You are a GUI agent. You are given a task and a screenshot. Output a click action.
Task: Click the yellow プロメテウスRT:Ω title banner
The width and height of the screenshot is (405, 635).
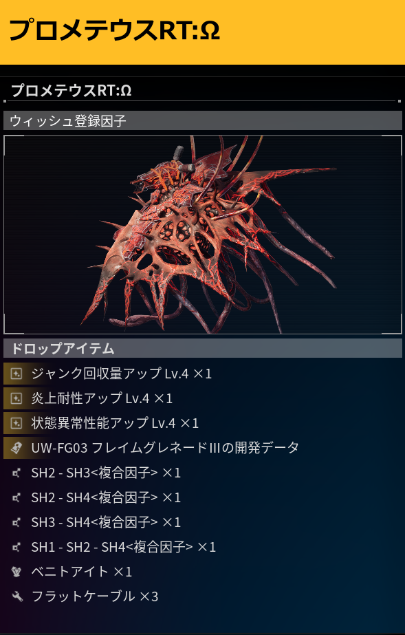click(202, 32)
